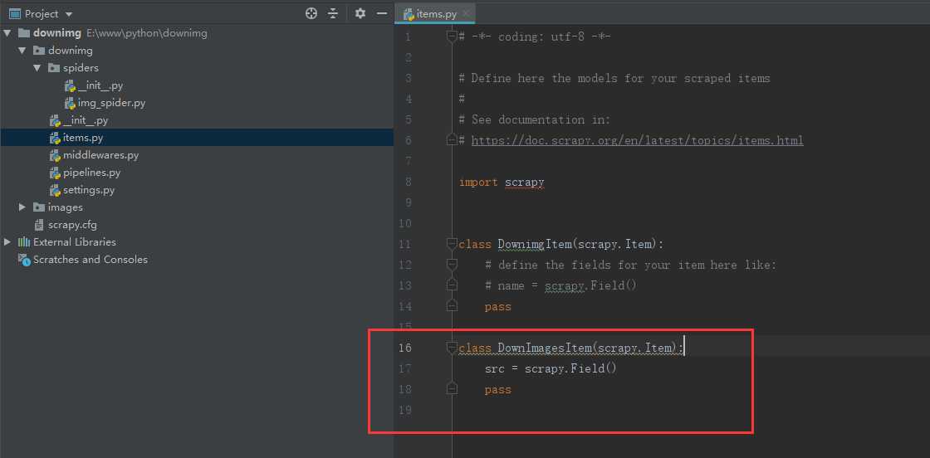Viewport: 930px width, 458px height.
Task: Click the fold end marker on line 18
Action: coord(452,388)
